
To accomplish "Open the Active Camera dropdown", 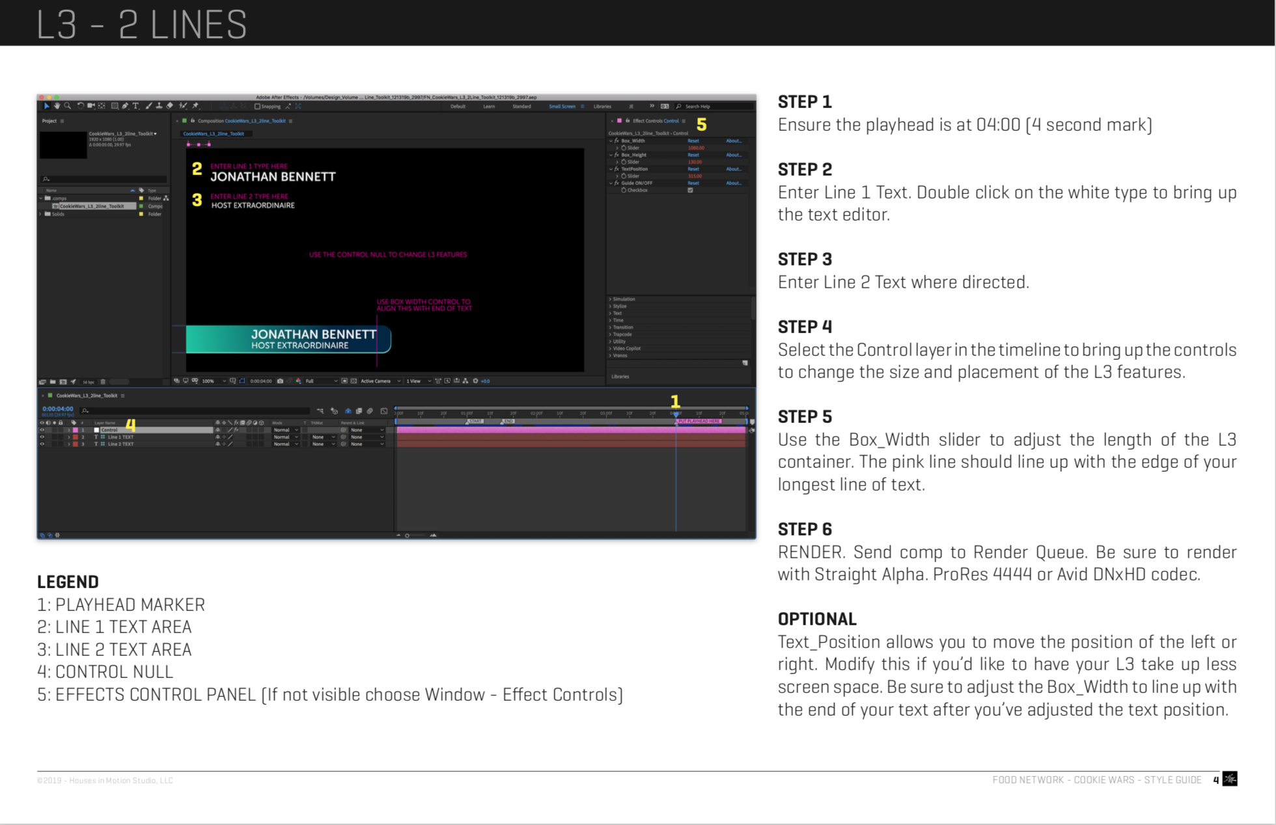I will coord(380,381).
